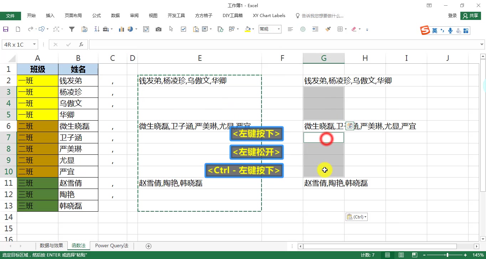The width and height of the screenshot is (486, 259).
Task: Customize Quick Access Toolbar dropdown arrow
Action: (x=367, y=30)
